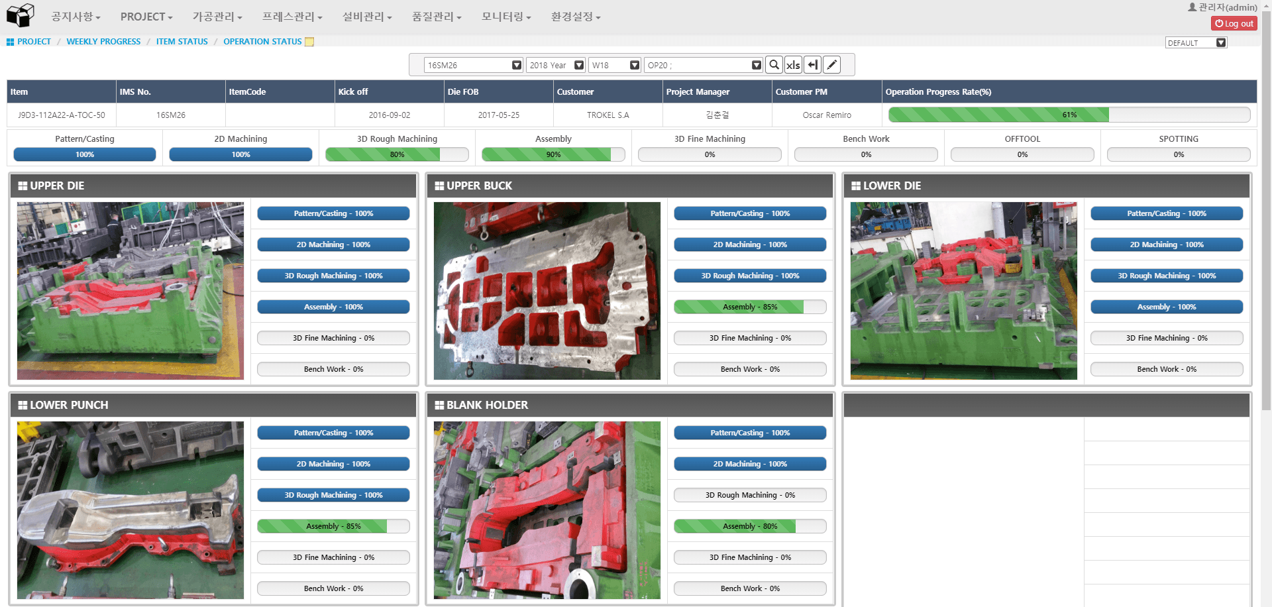Open the 16SM26 project dropdown
Image resolution: width=1272 pixels, height=607 pixels.
pyautogui.click(x=516, y=64)
